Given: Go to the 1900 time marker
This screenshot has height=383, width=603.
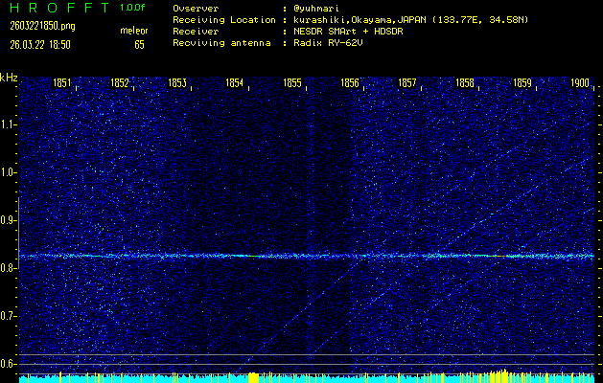Looking at the screenshot, I should [x=579, y=84].
